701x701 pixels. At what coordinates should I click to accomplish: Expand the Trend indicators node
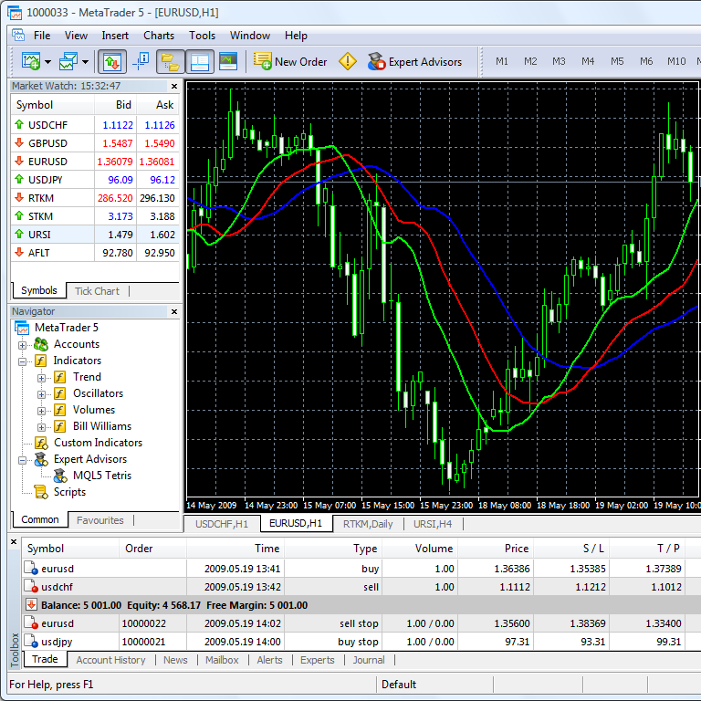pyautogui.click(x=41, y=377)
